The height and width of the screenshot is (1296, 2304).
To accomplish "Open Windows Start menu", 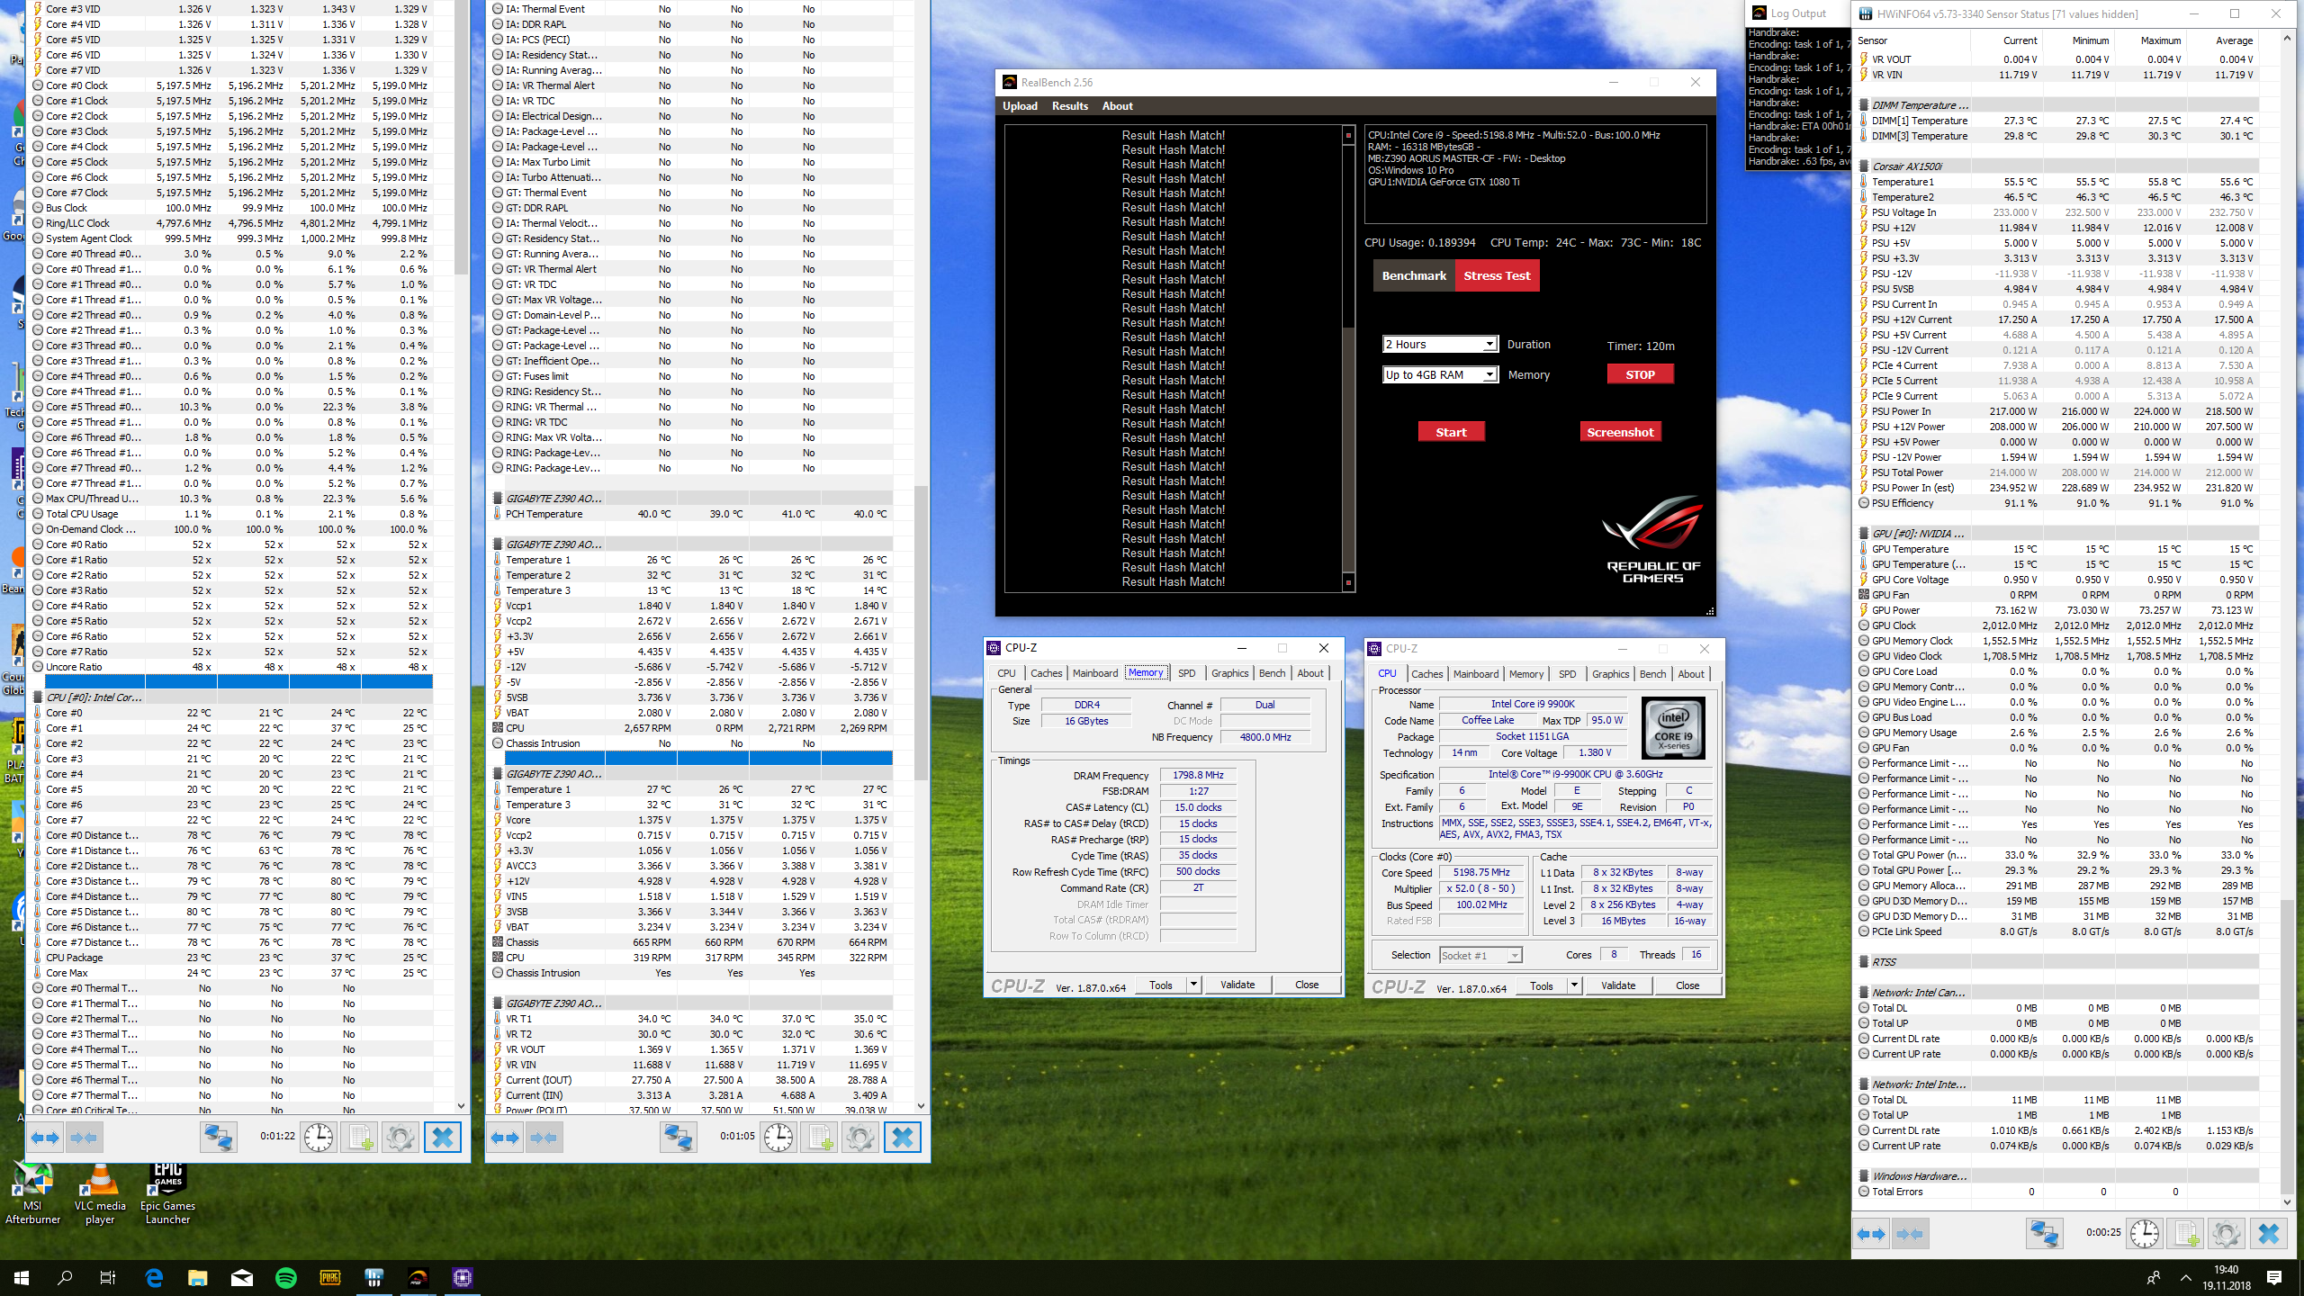I will (x=22, y=1277).
